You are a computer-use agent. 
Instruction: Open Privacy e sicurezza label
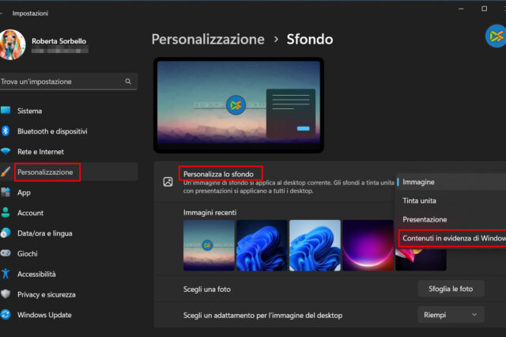(x=47, y=294)
